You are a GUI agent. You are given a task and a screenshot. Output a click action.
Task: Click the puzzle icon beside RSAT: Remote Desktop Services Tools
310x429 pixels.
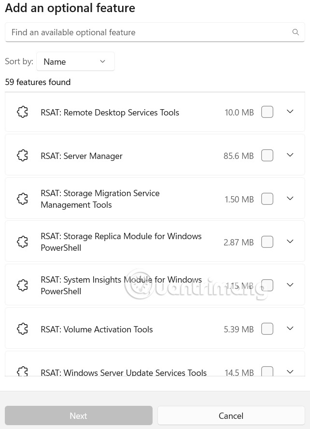[22, 112]
